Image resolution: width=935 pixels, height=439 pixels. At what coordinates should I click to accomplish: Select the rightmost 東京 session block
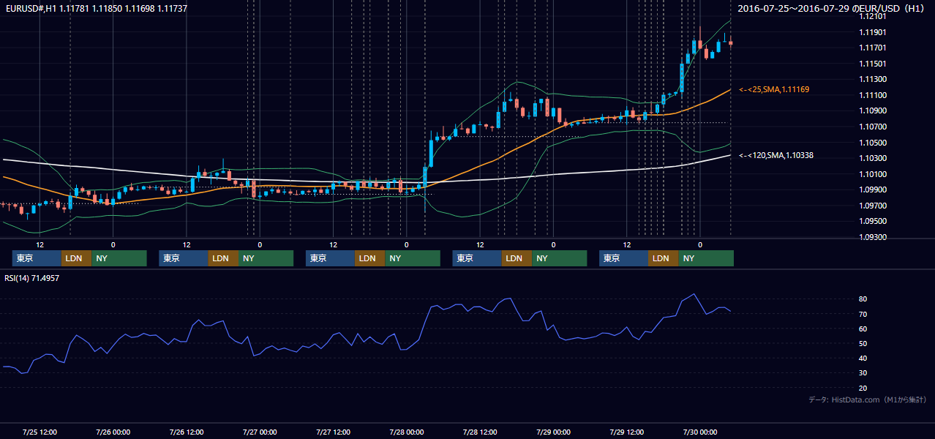[x=623, y=258]
